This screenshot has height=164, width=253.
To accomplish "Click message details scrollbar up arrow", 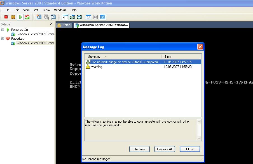I will pyautogui.click(x=199, y=122).
